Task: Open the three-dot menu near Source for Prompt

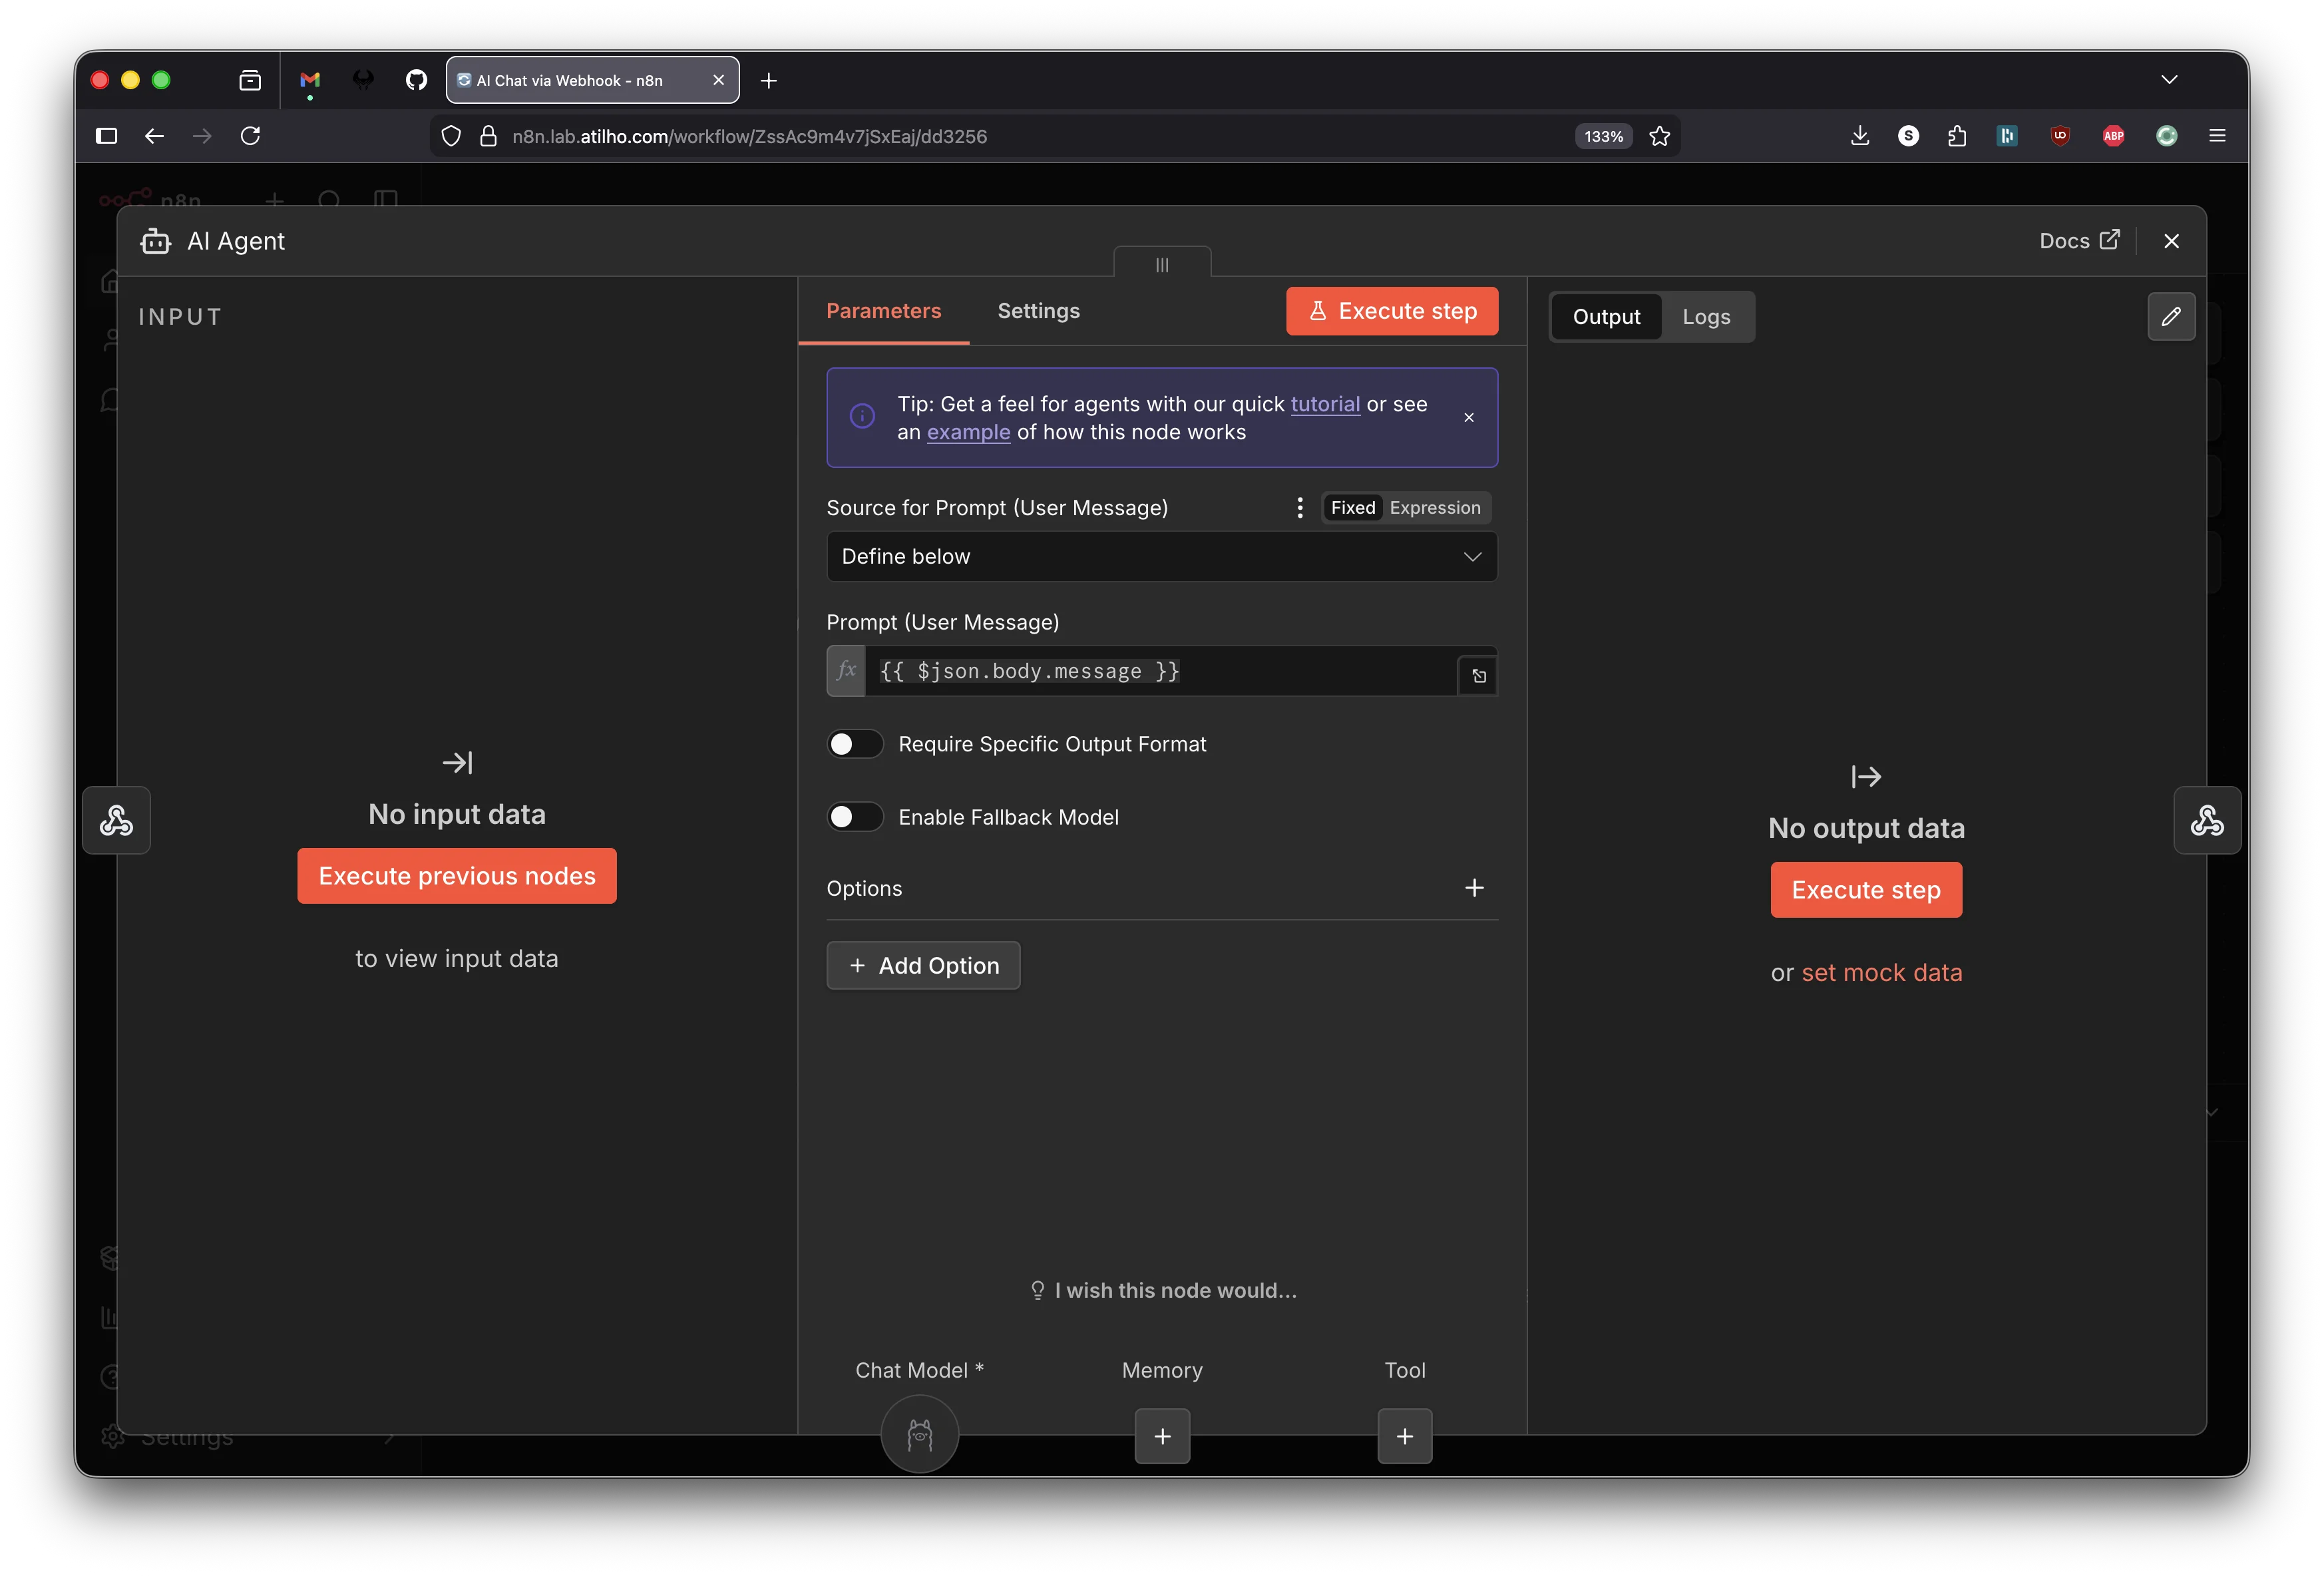Action: pos(1299,507)
